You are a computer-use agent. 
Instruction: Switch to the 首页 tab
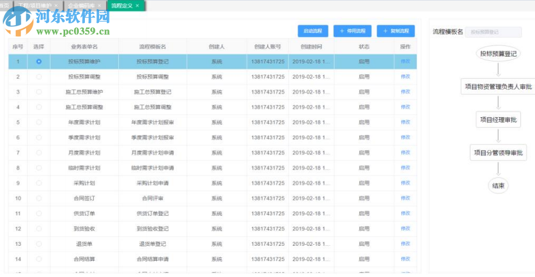(5, 6)
